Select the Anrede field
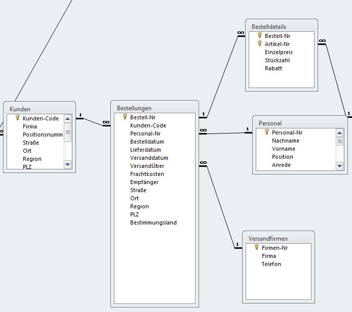 tap(281, 165)
